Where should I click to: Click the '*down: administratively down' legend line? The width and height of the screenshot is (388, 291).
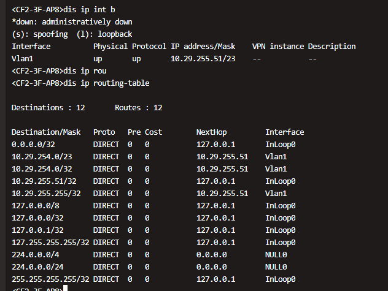pyautogui.click(x=72, y=22)
